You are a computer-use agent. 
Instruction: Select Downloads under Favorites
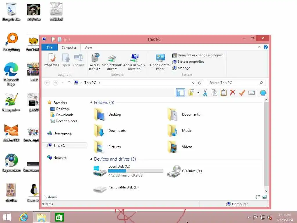click(x=65, y=115)
